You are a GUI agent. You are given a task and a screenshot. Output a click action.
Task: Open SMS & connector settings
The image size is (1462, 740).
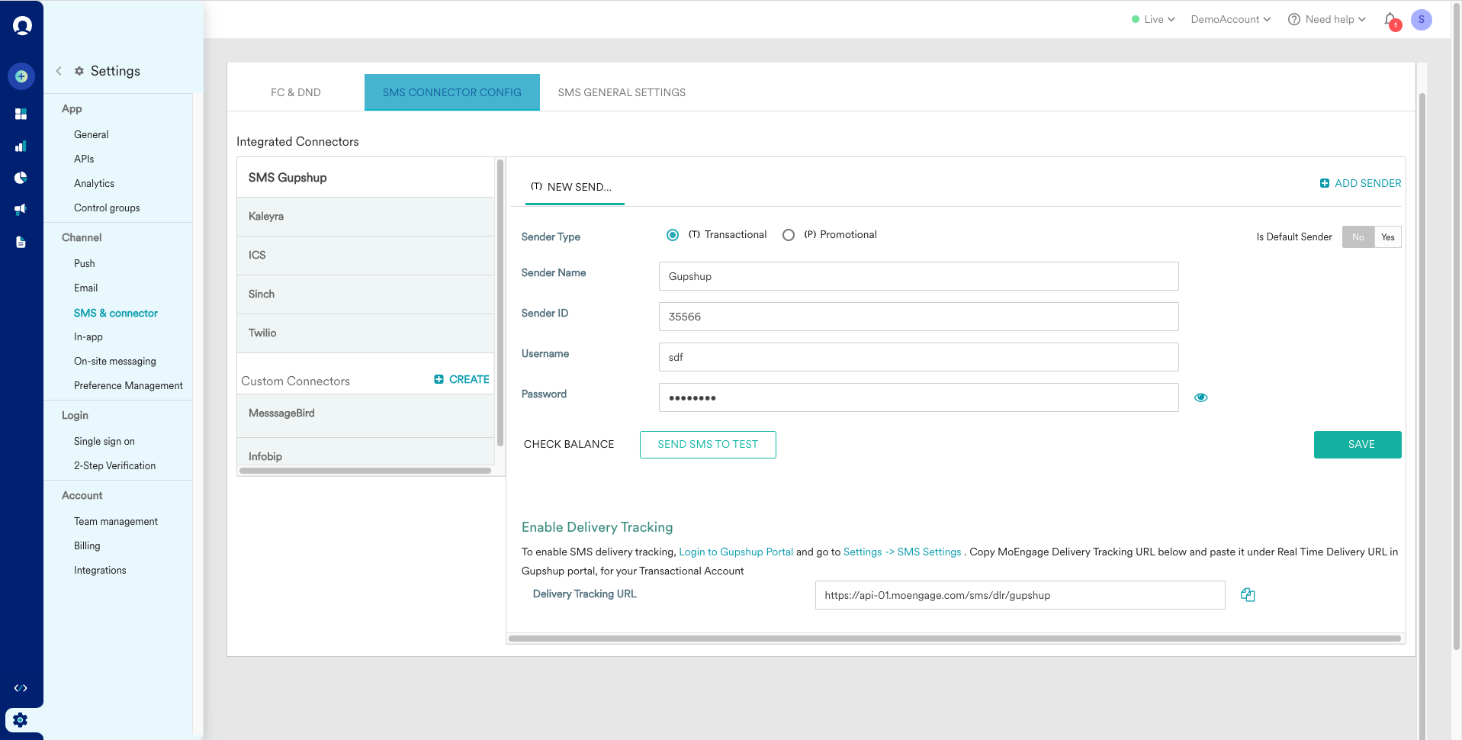coord(116,313)
